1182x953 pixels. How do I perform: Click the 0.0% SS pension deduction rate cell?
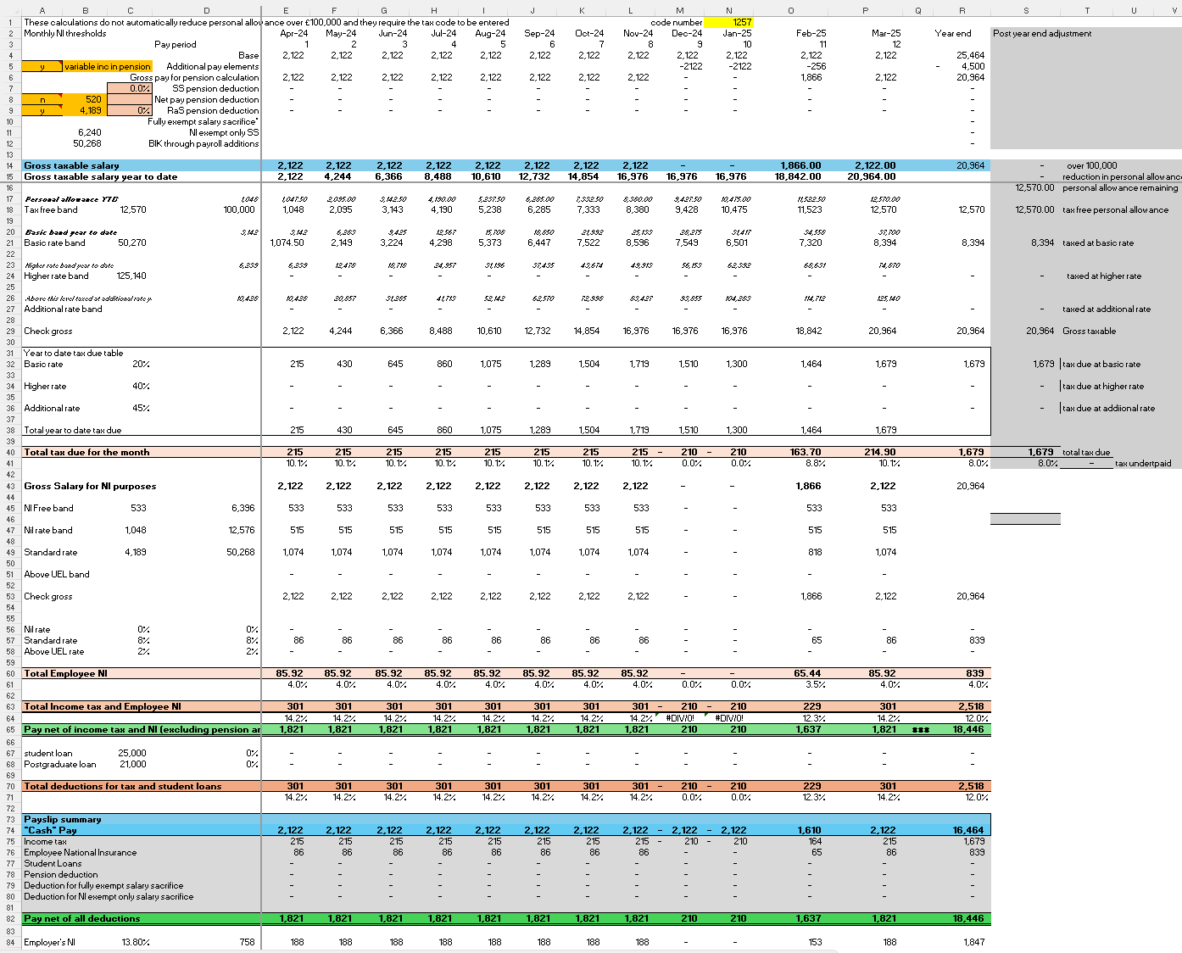coord(130,88)
